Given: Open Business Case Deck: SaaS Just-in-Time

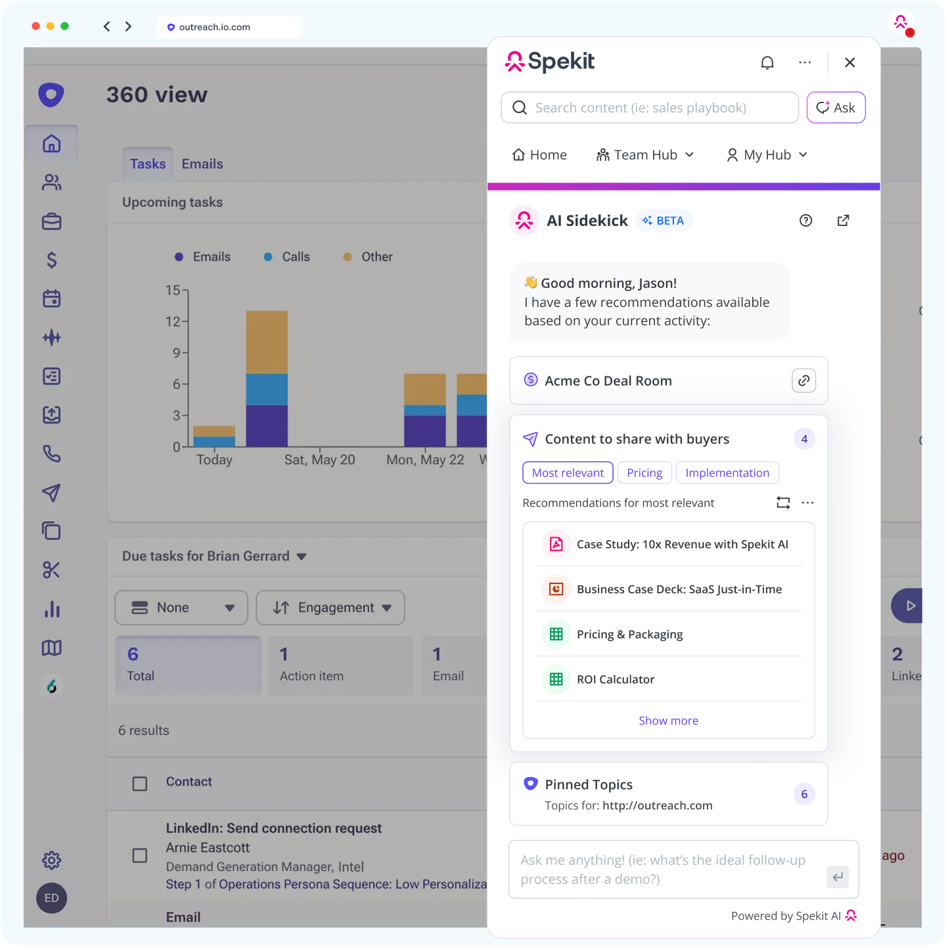Looking at the screenshot, I should [669, 589].
